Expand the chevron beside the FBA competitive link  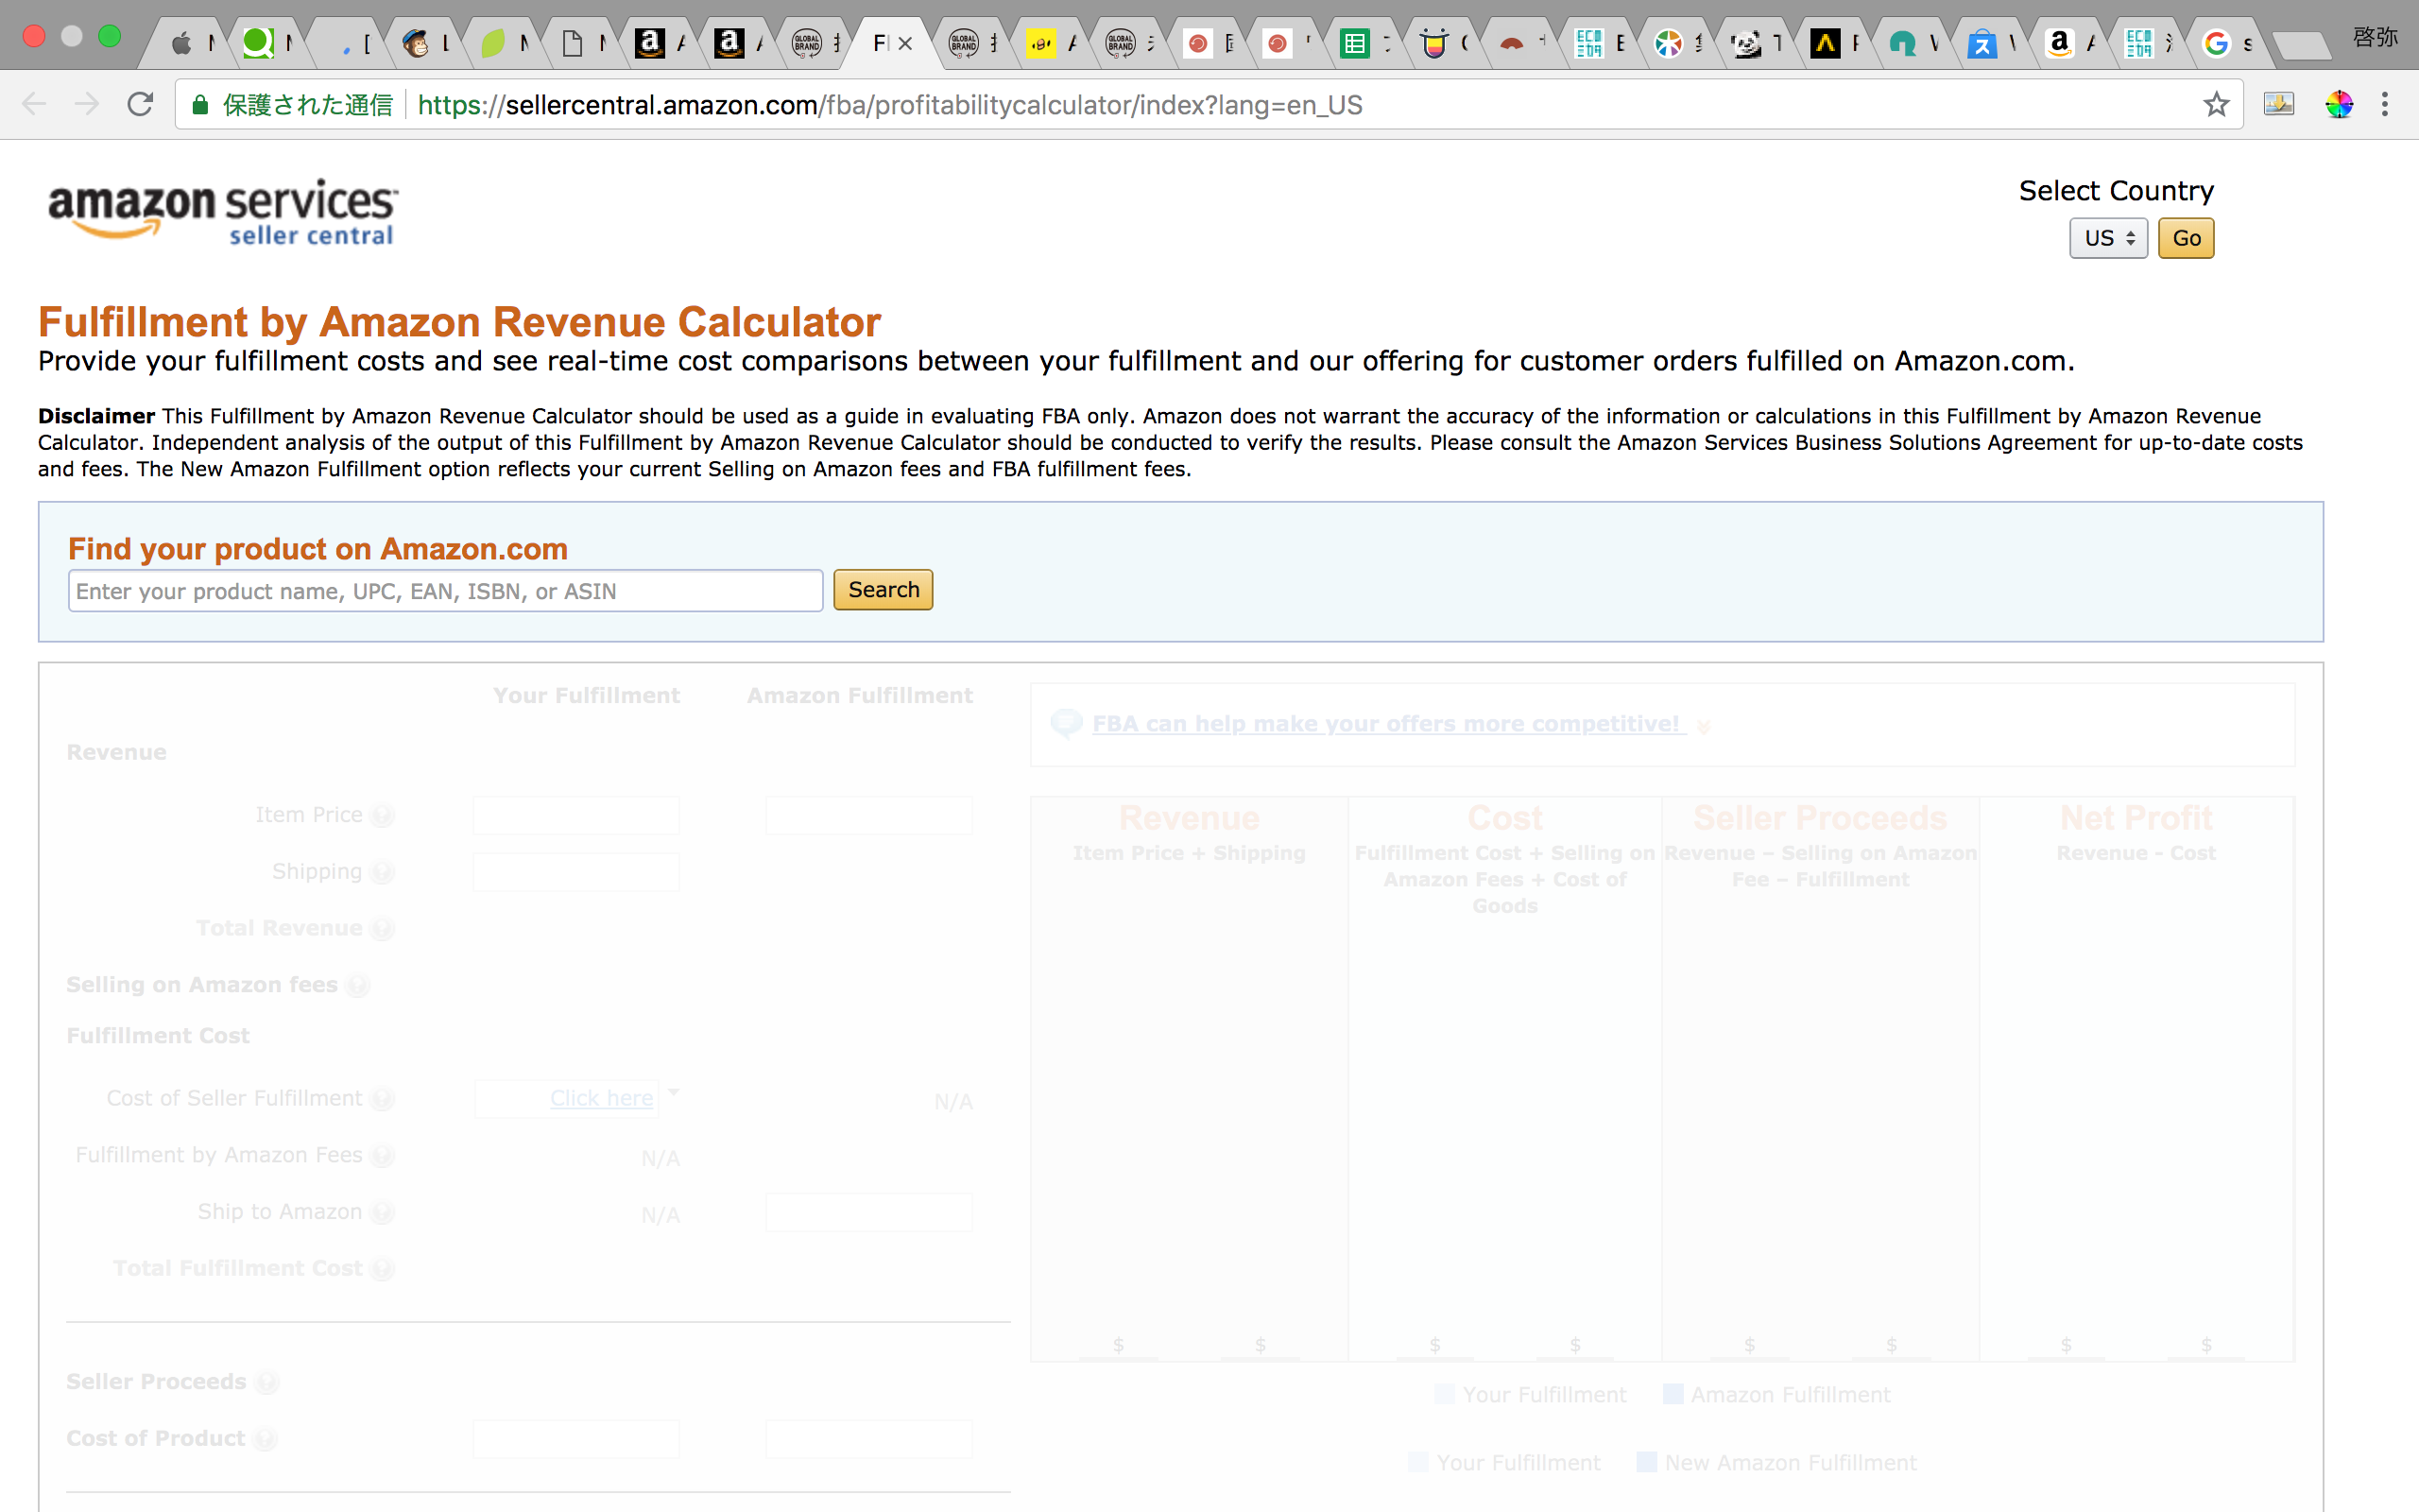tap(1704, 727)
